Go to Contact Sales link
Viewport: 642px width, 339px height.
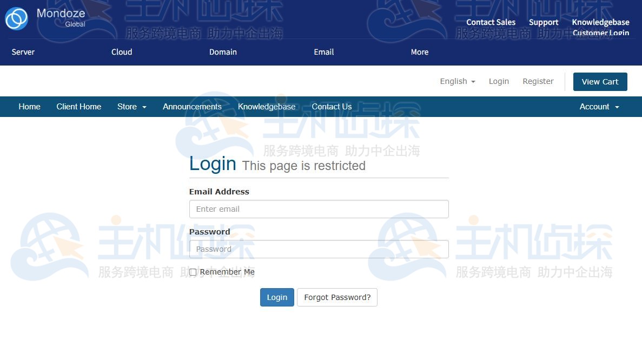tap(491, 22)
